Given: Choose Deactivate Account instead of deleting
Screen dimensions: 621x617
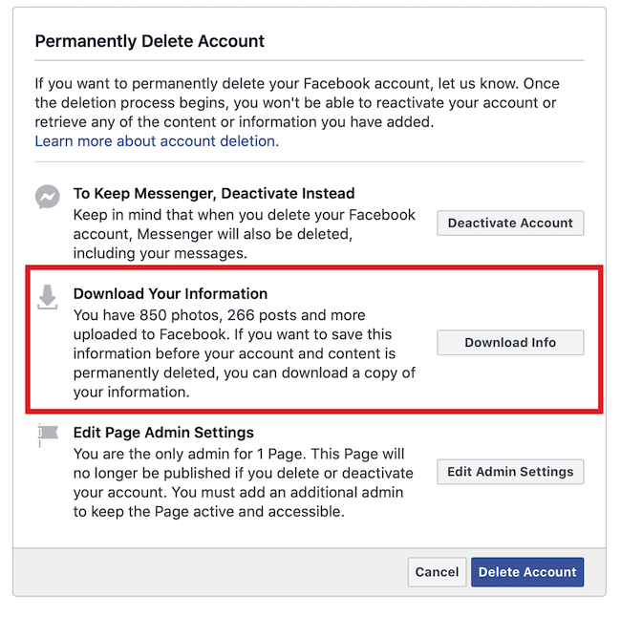Looking at the screenshot, I should (510, 223).
